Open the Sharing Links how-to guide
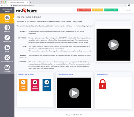The width and height of the screenshot is (134, 117). click(23, 85)
